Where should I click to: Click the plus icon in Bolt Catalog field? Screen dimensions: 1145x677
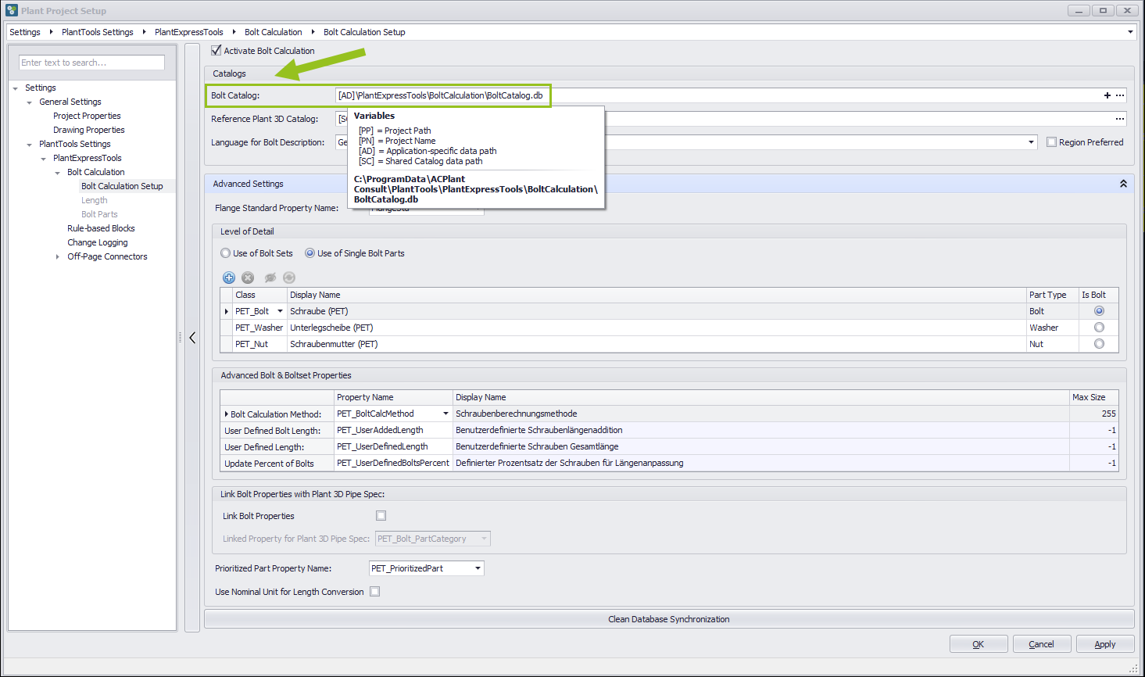(x=1107, y=95)
